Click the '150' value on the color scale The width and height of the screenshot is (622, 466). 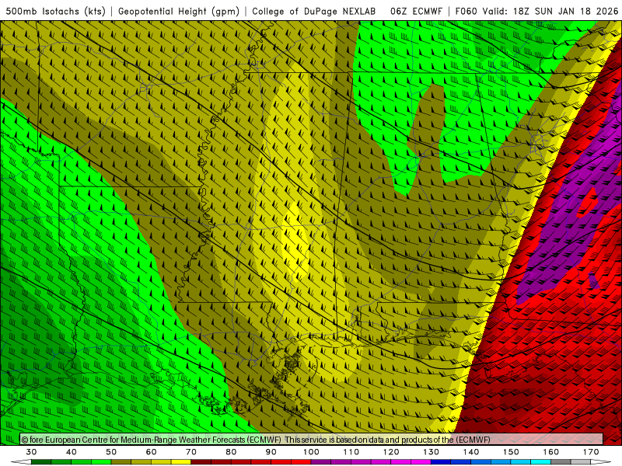point(511,452)
